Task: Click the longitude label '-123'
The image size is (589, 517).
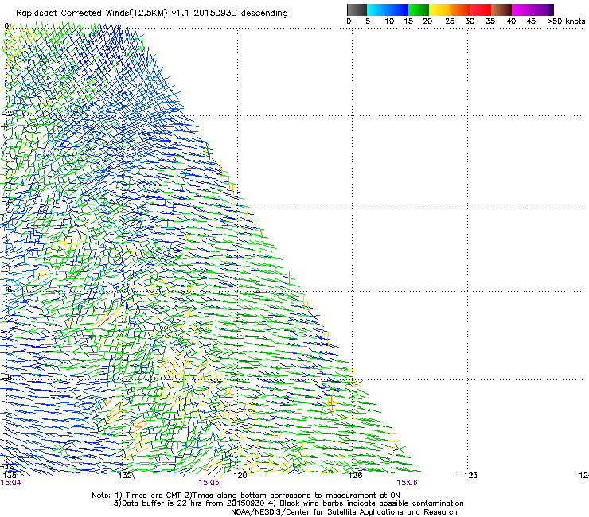Action: coord(468,476)
